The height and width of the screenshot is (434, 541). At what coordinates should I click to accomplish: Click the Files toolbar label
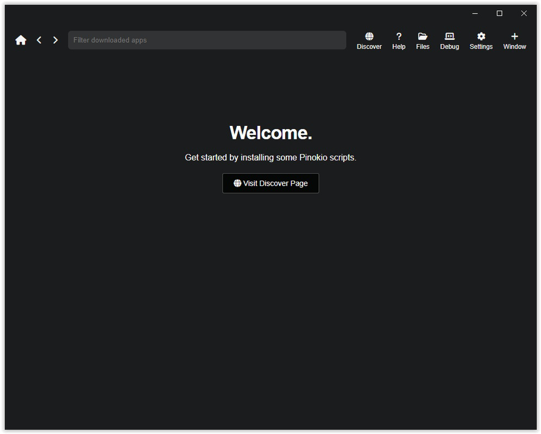[423, 47]
